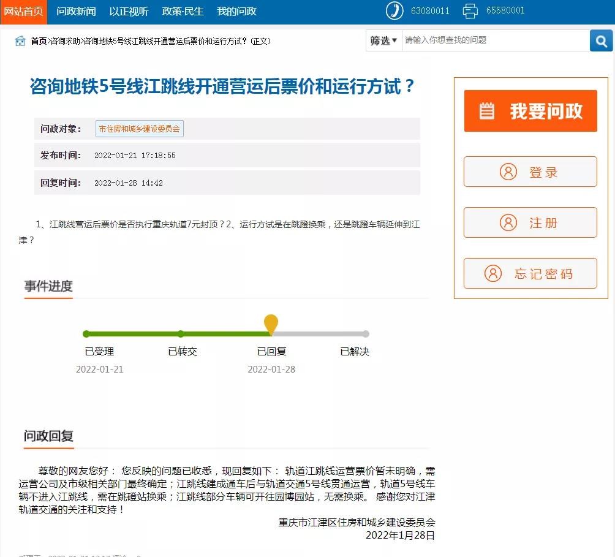The image size is (615, 557).
Task: Expand the 筛选 filter dropdown
Action: (383, 40)
